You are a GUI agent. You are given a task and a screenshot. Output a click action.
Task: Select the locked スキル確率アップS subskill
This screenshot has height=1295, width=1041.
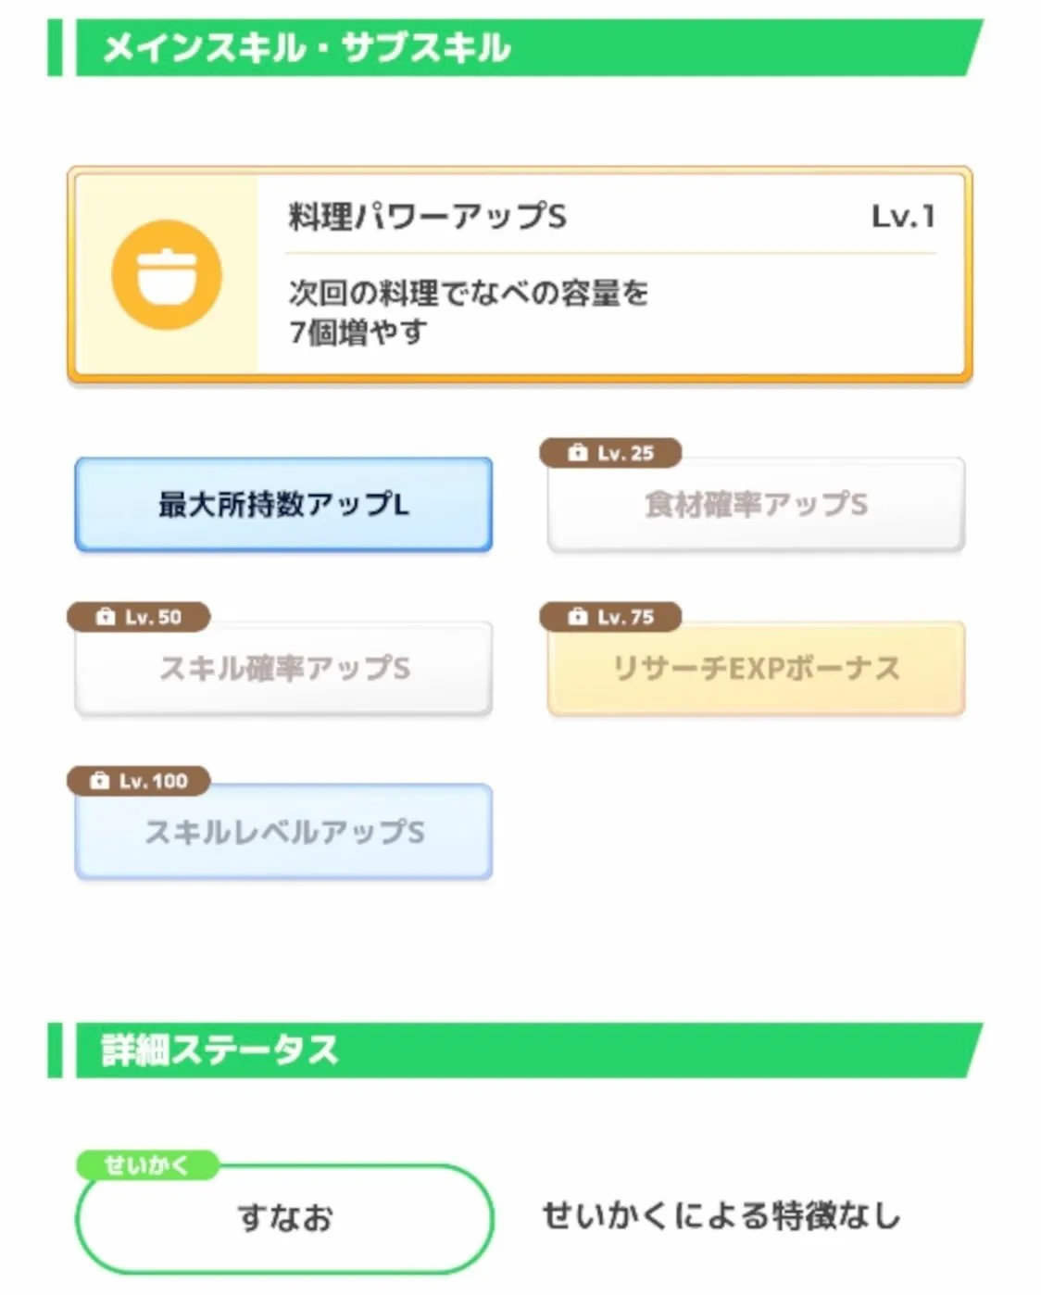point(283,669)
